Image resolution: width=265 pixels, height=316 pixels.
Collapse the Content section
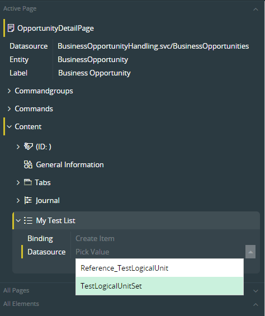point(10,127)
